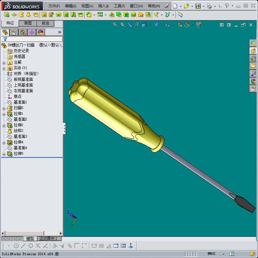Open the DimXpertManager tab
This screenshot has height=258, width=258.
[32, 32]
